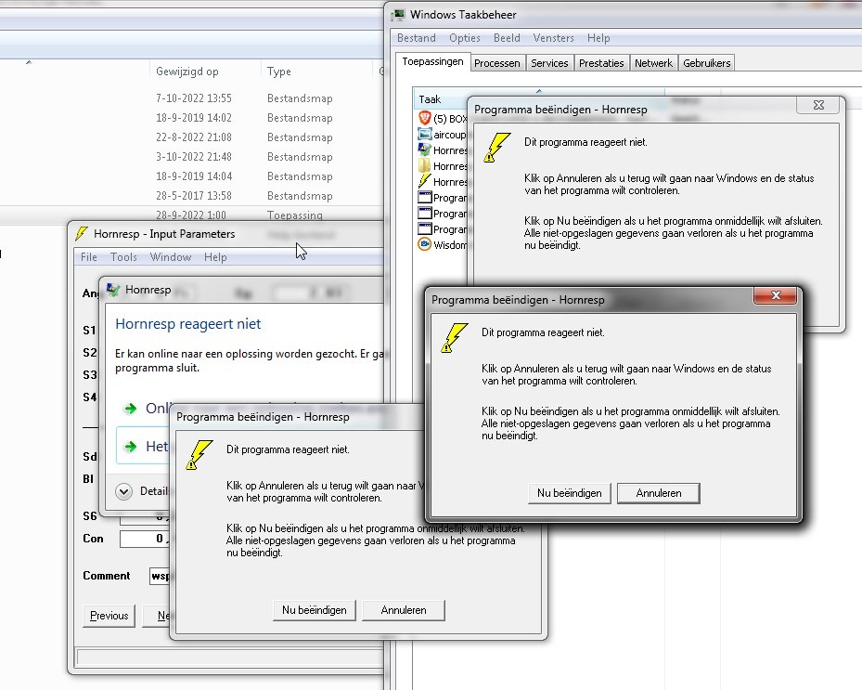Open Opties menu in Taakbeheer

click(x=465, y=38)
